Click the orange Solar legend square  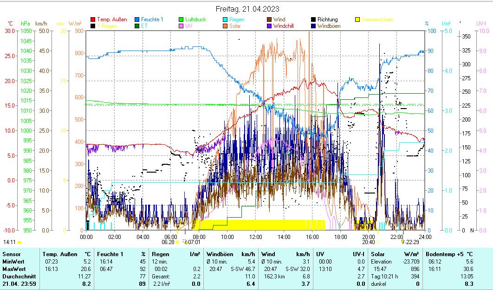225,26
